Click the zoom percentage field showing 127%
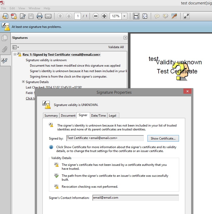212x214 pixels. coord(116,16)
